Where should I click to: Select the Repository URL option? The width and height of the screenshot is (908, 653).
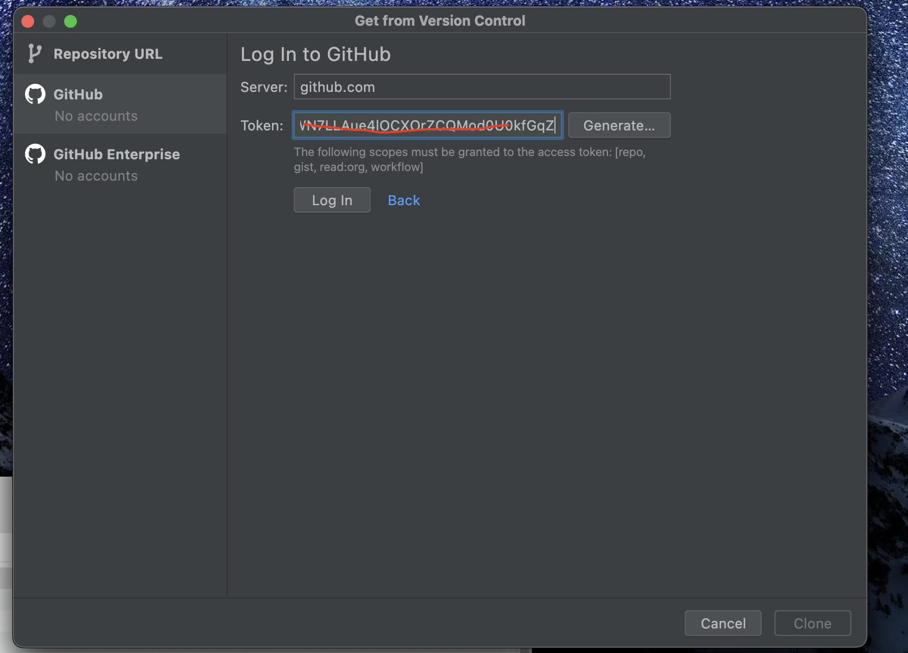pyautogui.click(x=120, y=53)
